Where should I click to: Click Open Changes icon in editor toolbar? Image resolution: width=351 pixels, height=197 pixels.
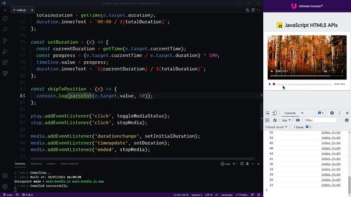point(247,10)
